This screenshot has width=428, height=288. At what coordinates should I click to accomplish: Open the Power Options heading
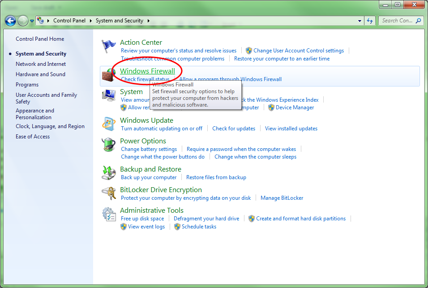pos(143,141)
